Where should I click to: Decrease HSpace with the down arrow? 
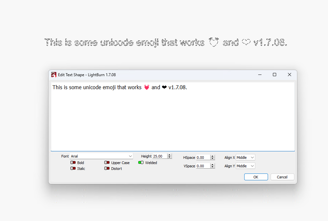(213, 159)
